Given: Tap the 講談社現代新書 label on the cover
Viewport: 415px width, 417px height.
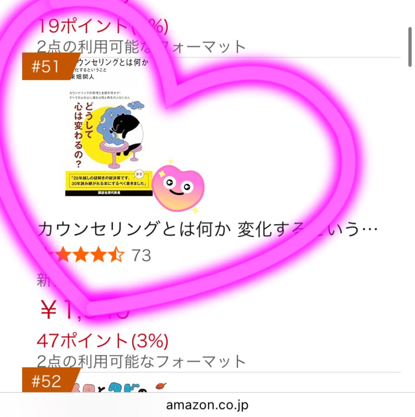Looking at the screenshot, I should tap(109, 193).
